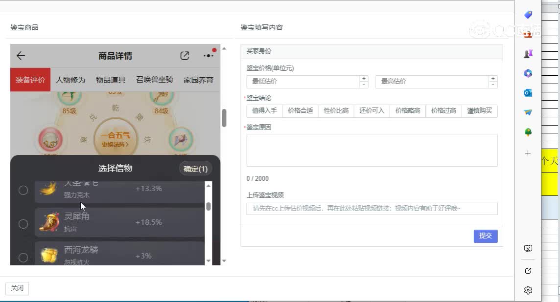This screenshot has width=560, height=302.
Task: Click the open-in-new-window icon in sidebar
Action: pos(528,271)
